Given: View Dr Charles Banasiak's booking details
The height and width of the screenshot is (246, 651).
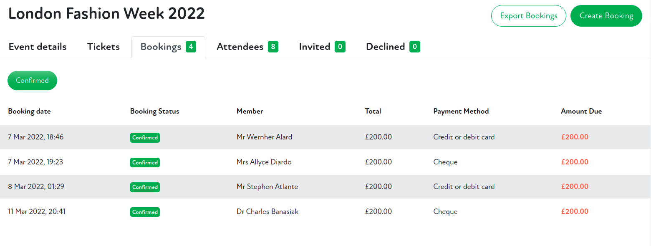Looking at the screenshot, I should coord(267,211).
